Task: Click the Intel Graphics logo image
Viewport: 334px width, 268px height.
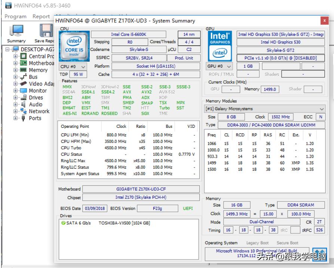Action: [x=220, y=47]
